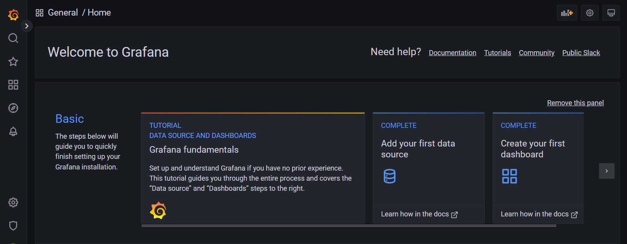Click the Add panel toolbar button
Screen dimensions: 627x244
(567, 13)
